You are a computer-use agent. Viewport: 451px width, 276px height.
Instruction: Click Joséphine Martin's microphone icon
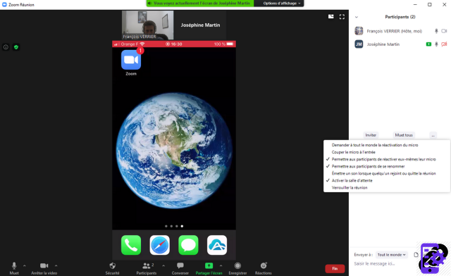[436, 44]
